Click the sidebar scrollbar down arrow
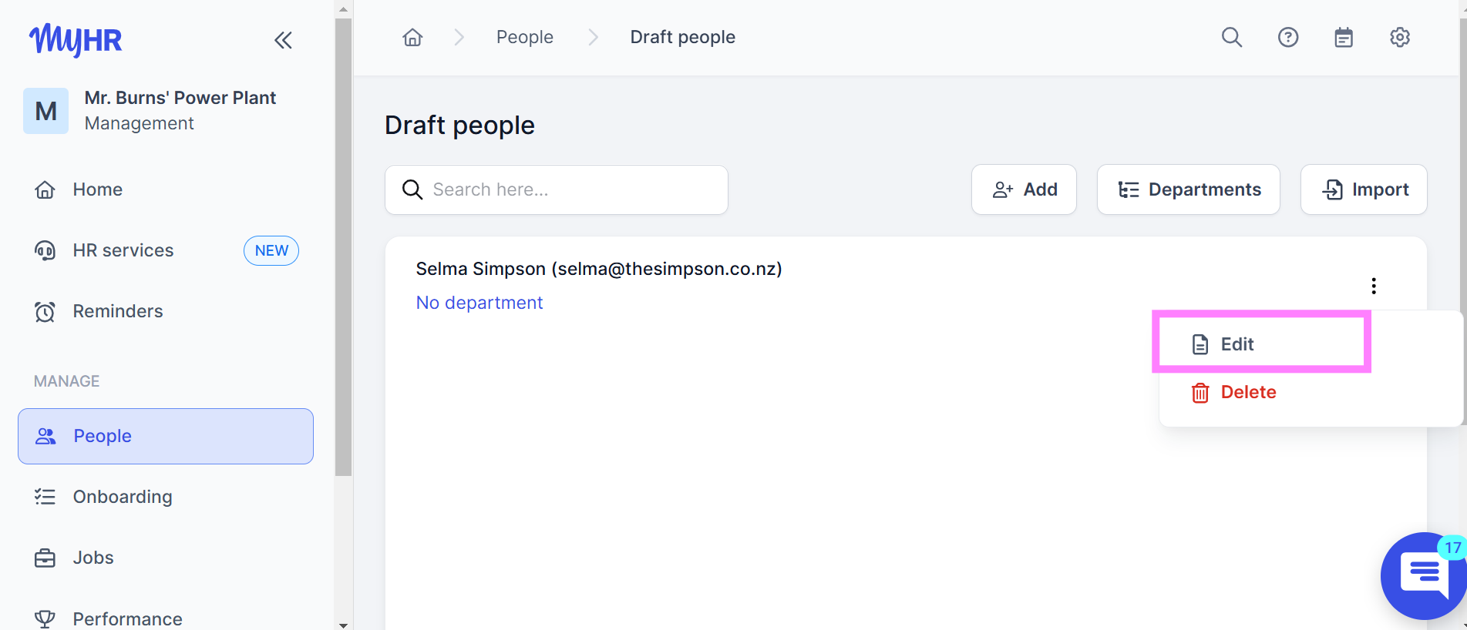 coord(344,625)
